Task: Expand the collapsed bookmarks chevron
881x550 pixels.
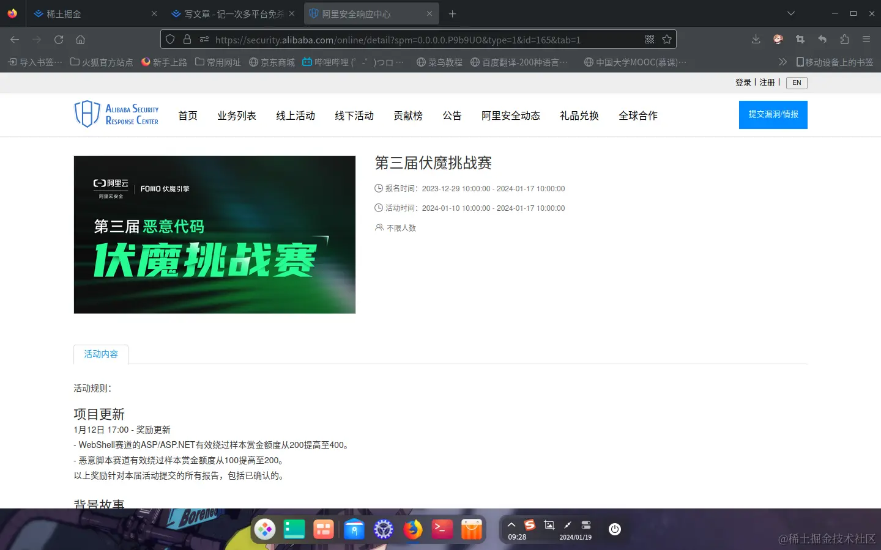Action: coord(783,62)
